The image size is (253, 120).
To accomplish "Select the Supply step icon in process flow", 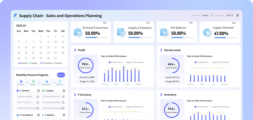I will pos(33,81).
